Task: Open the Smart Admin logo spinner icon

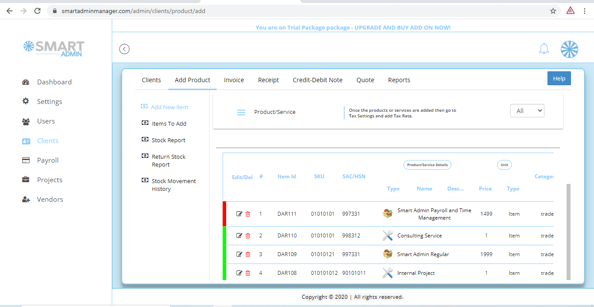Action: point(569,49)
